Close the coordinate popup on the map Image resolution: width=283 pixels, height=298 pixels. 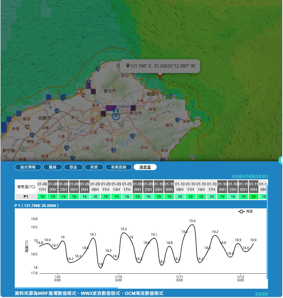(194, 66)
